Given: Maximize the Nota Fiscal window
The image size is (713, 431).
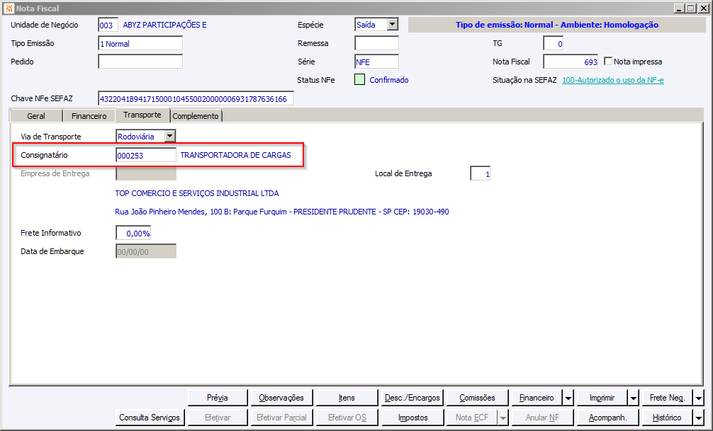Looking at the screenshot, I should [x=691, y=8].
